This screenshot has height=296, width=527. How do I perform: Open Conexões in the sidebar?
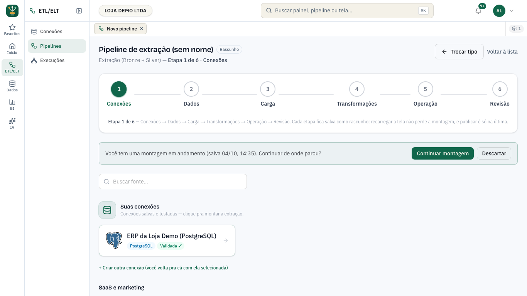coord(57,32)
